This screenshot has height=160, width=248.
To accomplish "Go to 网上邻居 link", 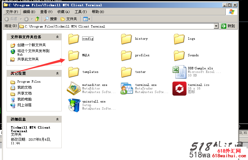I will pos(24,105).
